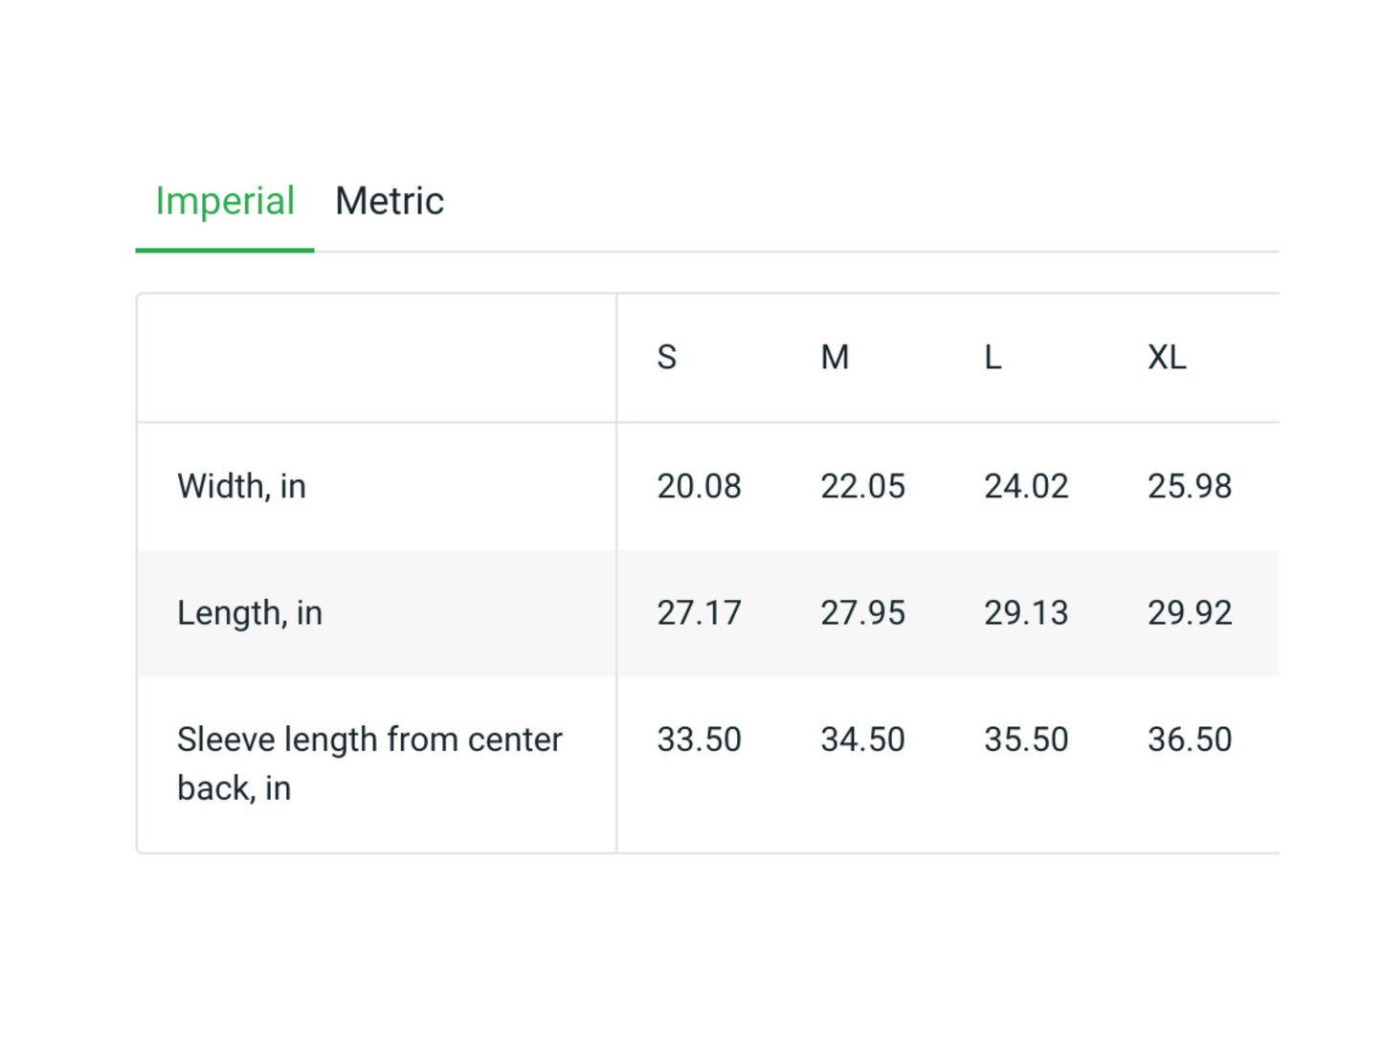Select the 24.02 width cell

1026,486
